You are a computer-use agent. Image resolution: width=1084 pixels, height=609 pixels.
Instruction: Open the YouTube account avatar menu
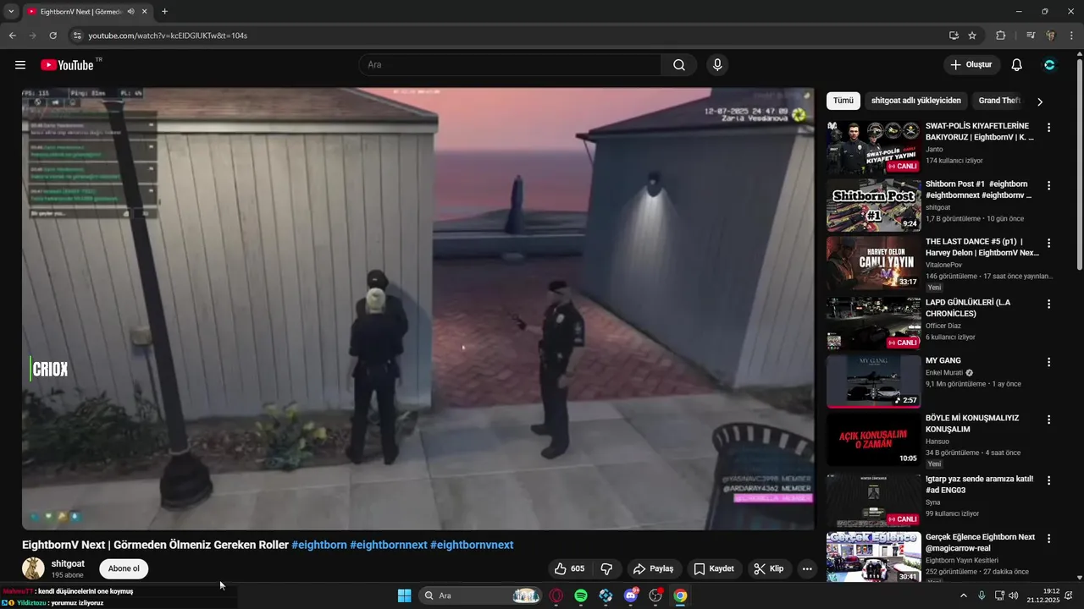tap(1049, 65)
